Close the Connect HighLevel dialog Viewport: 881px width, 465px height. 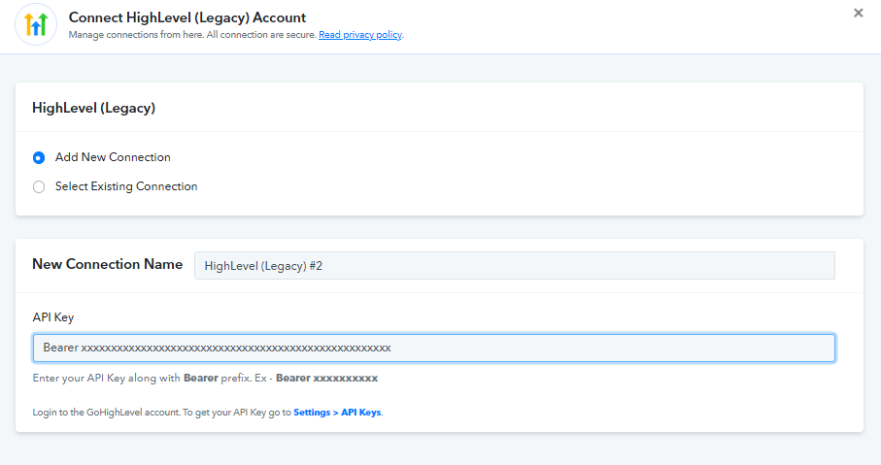click(x=858, y=13)
